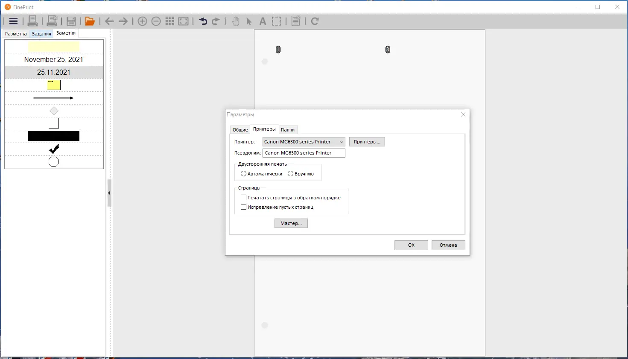Select the Автоматически duplex radio button
Viewport: 628px width, 359px height.
[x=243, y=174]
